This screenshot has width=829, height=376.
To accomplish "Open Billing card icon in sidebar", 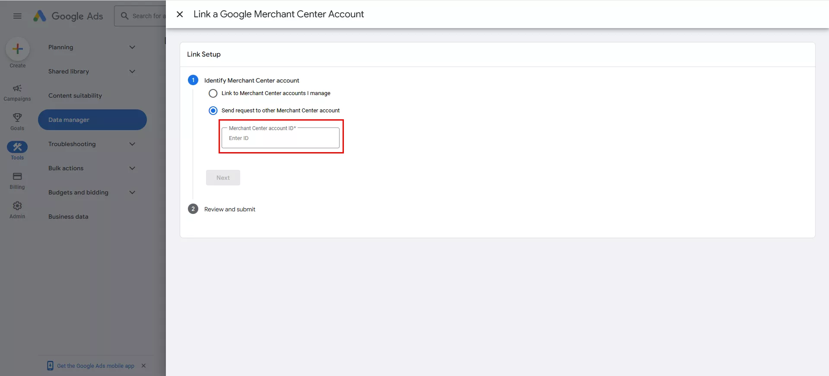I will click(17, 176).
